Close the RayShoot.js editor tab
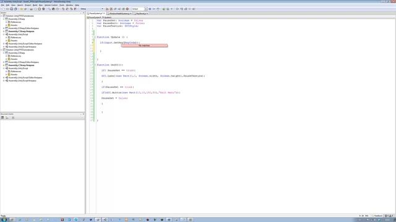Image resolution: width=396 pixels, height=222 pixels. 147,14
